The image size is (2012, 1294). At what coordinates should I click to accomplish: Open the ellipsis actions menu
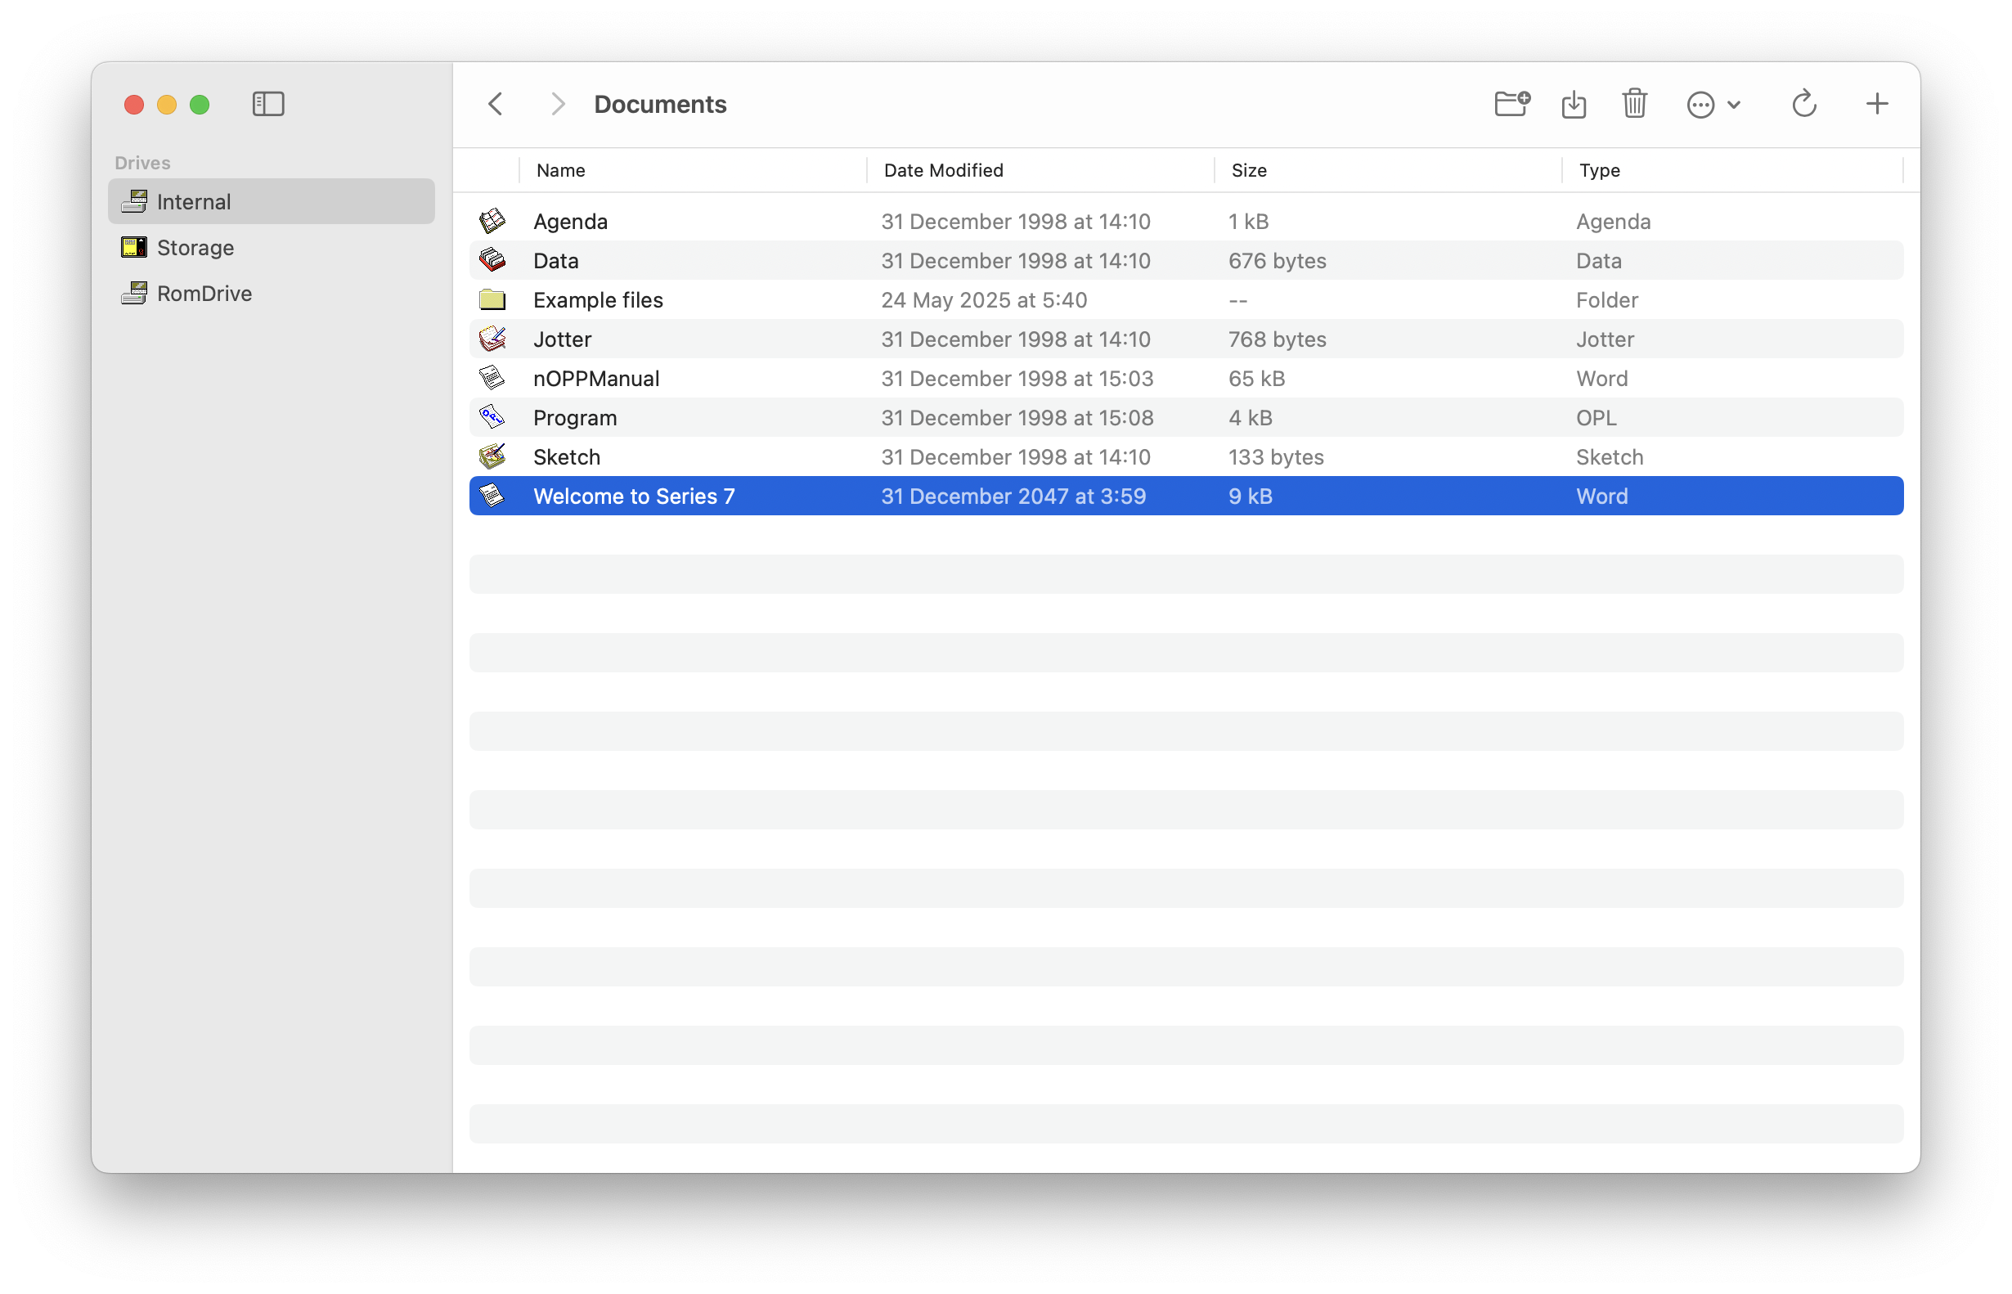1713,105
